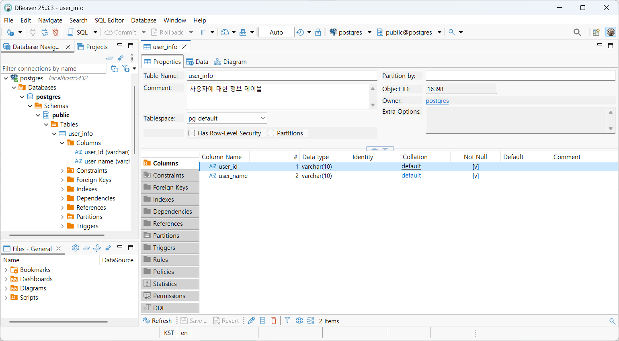Image resolution: width=619 pixels, height=341 pixels.
Task: Click the New Database Connection plug icon
Action: 10,33
